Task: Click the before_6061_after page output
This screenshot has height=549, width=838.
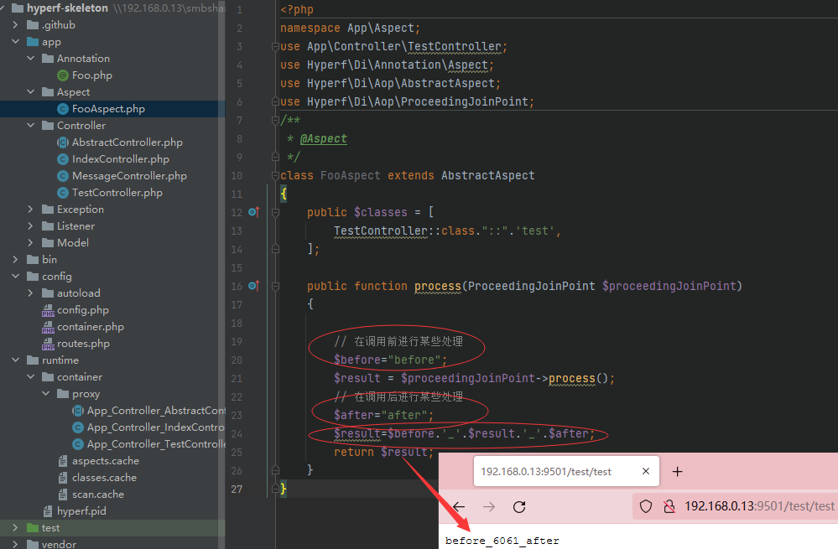Action: [502, 541]
